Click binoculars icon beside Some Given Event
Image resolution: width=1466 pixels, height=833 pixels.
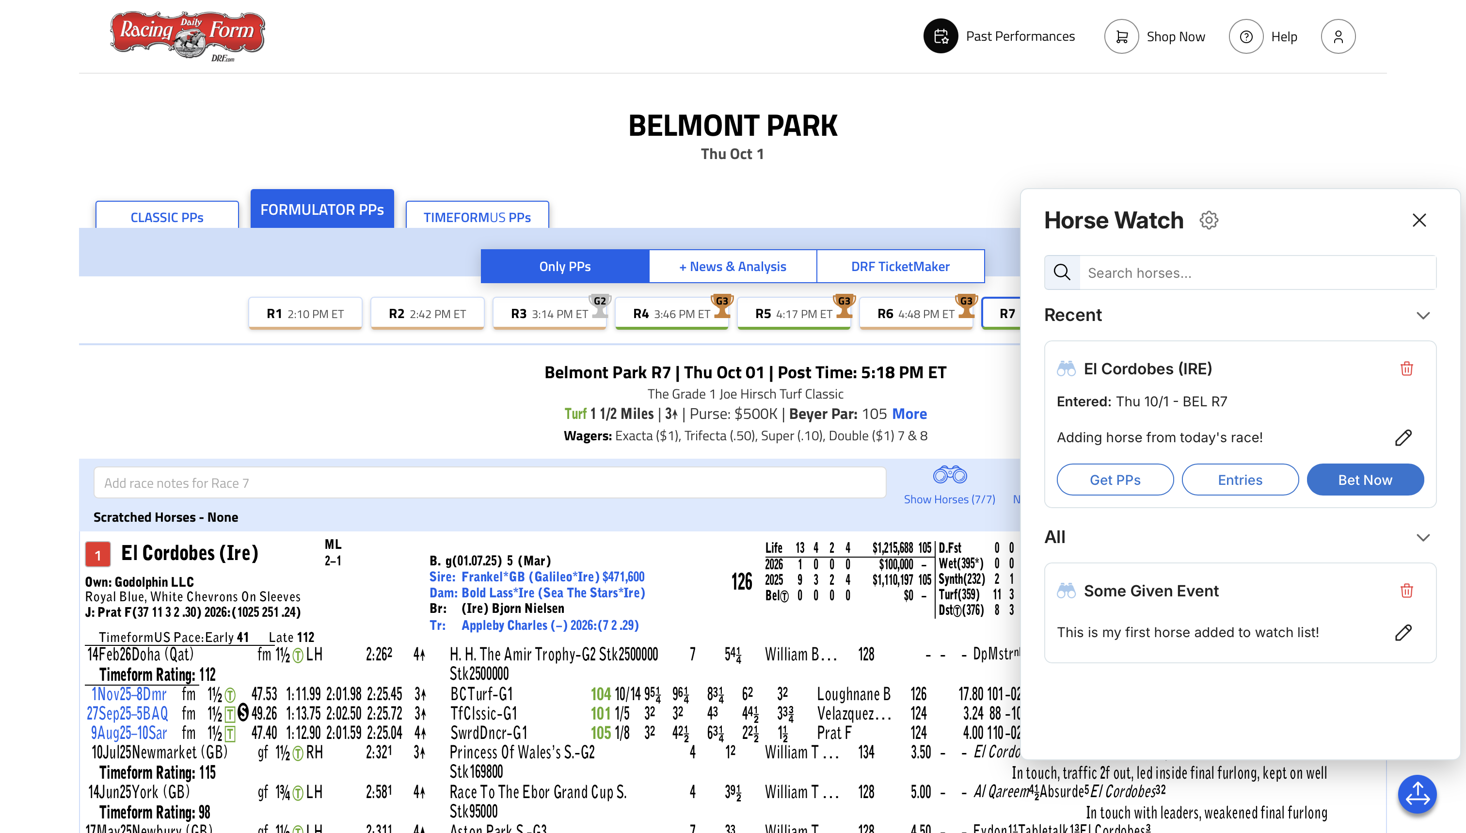(x=1066, y=591)
